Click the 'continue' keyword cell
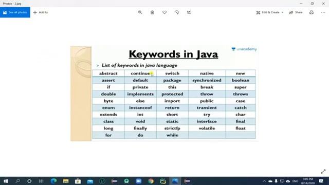Screen dimensions: 329x185 pos(140,73)
